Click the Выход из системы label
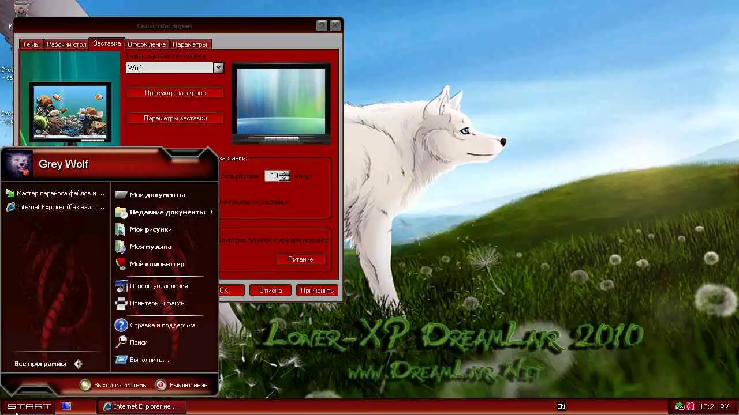This screenshot has height=415, width=739. tap(121, 385)
